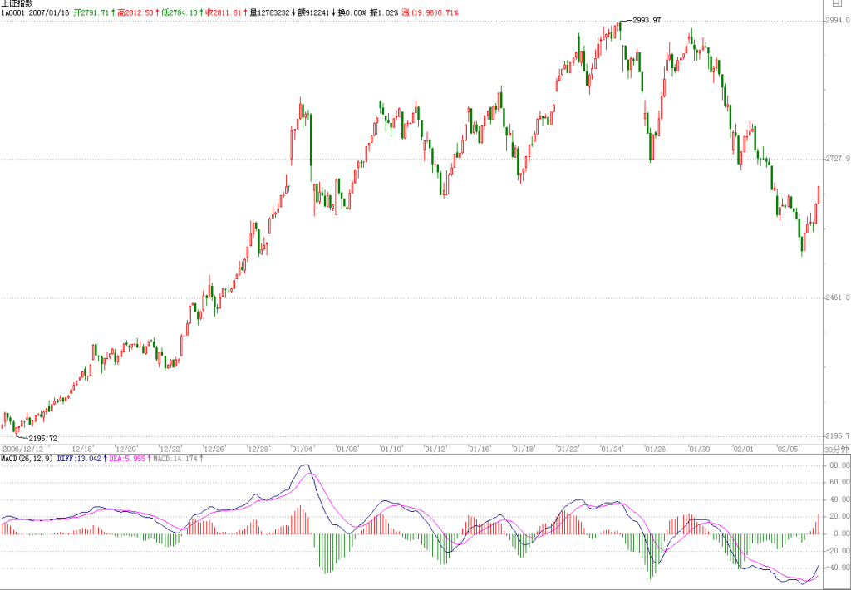Click the 2461.8 price axis label

pyautogui.click(x=839, y=297)
